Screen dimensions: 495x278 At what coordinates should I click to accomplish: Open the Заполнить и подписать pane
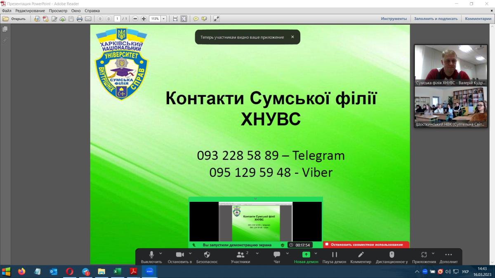pyautogui.click(x=436, y=19)
